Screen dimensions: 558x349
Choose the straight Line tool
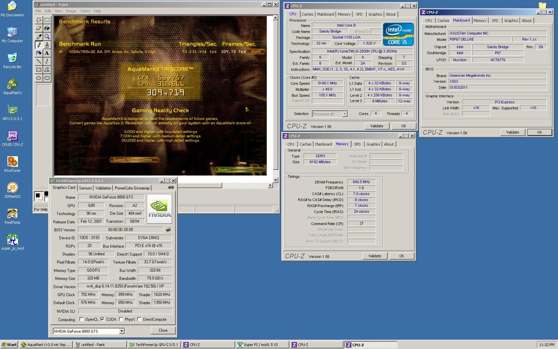39,61
